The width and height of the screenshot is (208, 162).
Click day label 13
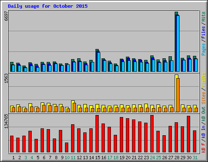(85, 158)
